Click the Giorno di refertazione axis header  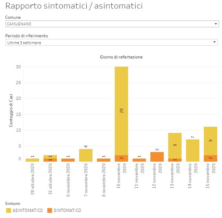pos(121,57)
